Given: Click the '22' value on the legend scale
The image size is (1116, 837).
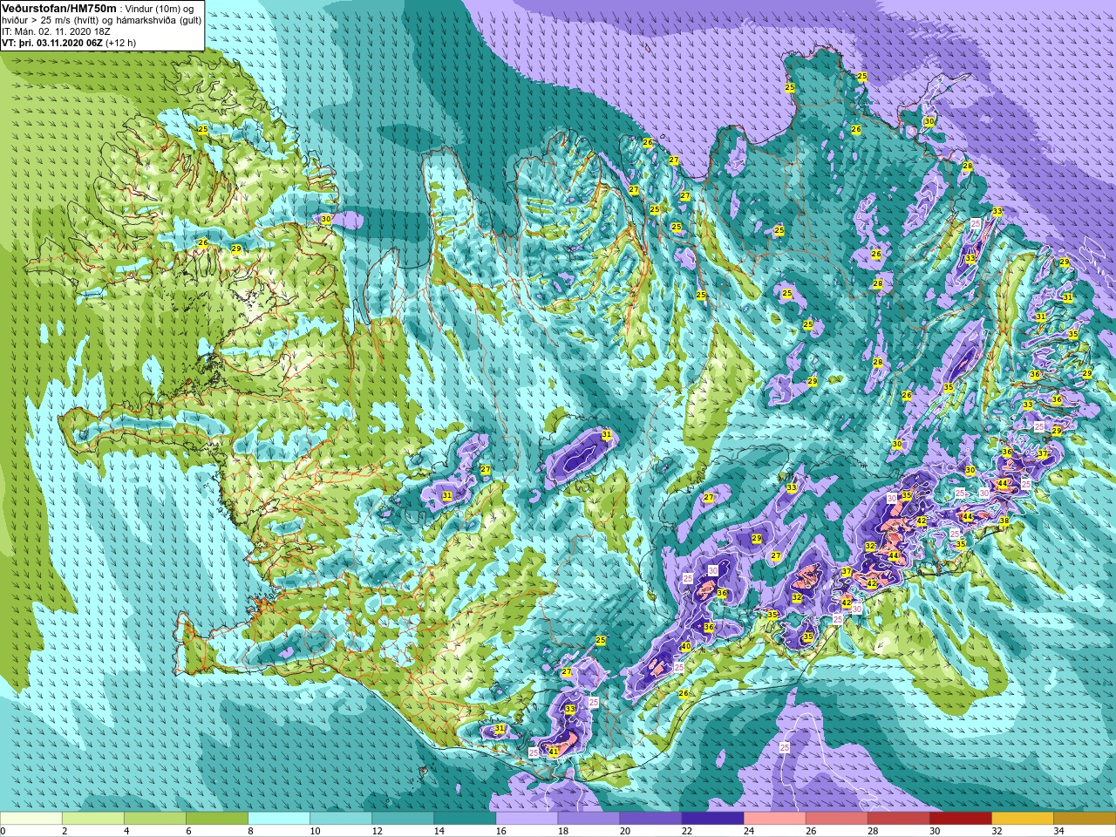Looking at the screenshot, I should (x=686, y=831).
